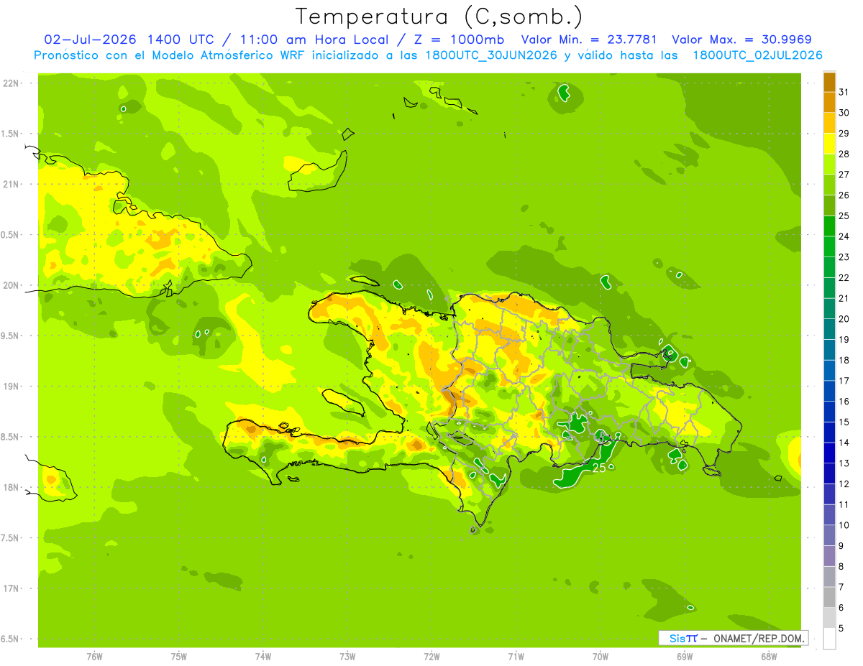This screenshot has width=863, height=666.
Task: Click the "29" colorbar scale label
Action: point(844,134)
